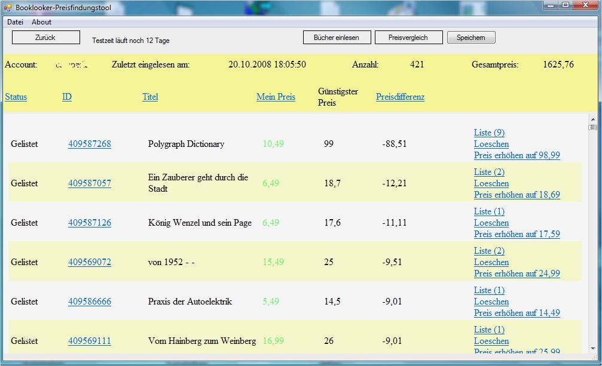
Task: Close the Booklooker window
Action: (x=585, y=5)
